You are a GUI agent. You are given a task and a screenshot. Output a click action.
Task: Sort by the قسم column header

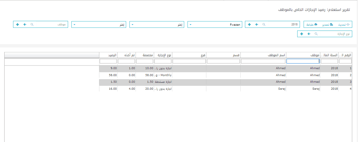[223, 55]
